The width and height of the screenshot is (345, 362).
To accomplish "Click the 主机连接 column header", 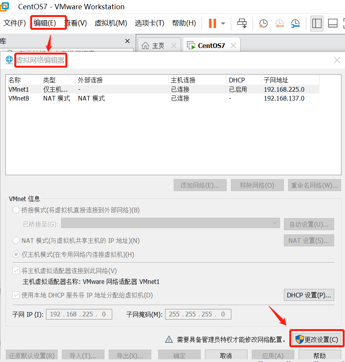I will pyautogui.click(x=197, y=80).
